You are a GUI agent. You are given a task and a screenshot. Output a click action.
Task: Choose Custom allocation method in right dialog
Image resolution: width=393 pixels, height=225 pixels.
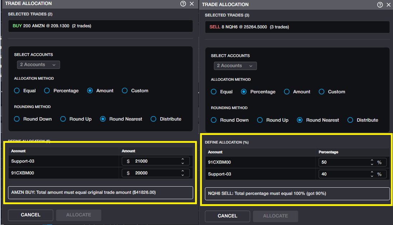click(x=322, y=92)
